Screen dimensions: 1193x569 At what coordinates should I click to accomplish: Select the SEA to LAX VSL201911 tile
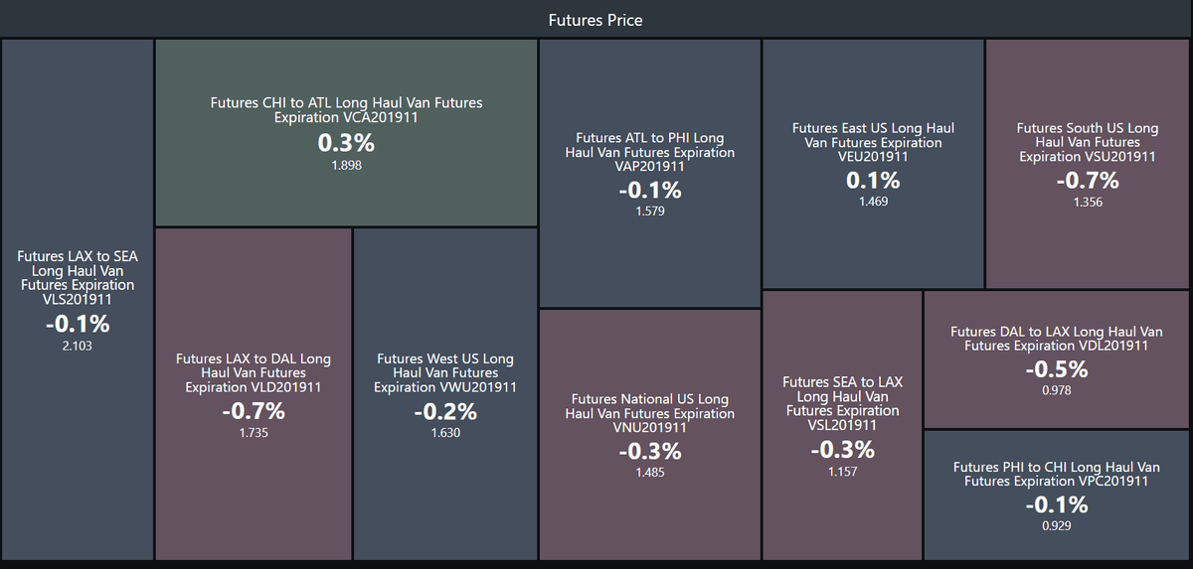[843, 426]
